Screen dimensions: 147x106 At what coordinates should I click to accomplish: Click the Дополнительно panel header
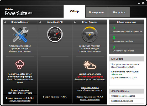click(x=127, y=91)
